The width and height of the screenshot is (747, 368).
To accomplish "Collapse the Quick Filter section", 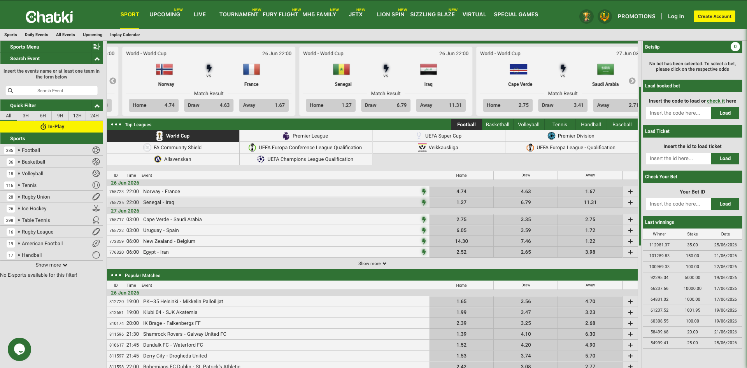I will [97, 106].
